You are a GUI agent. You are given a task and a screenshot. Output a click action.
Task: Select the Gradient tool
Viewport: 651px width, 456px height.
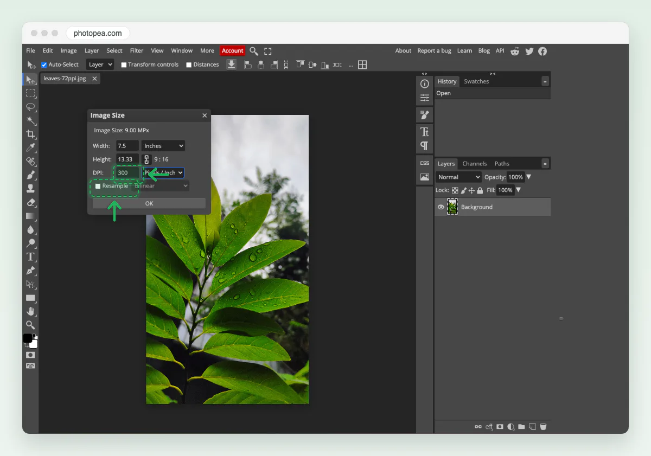click(30, 216)
